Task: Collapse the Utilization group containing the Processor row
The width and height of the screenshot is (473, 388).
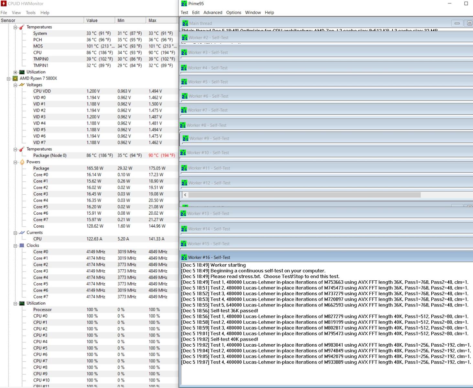Action: tap(15, 304)
